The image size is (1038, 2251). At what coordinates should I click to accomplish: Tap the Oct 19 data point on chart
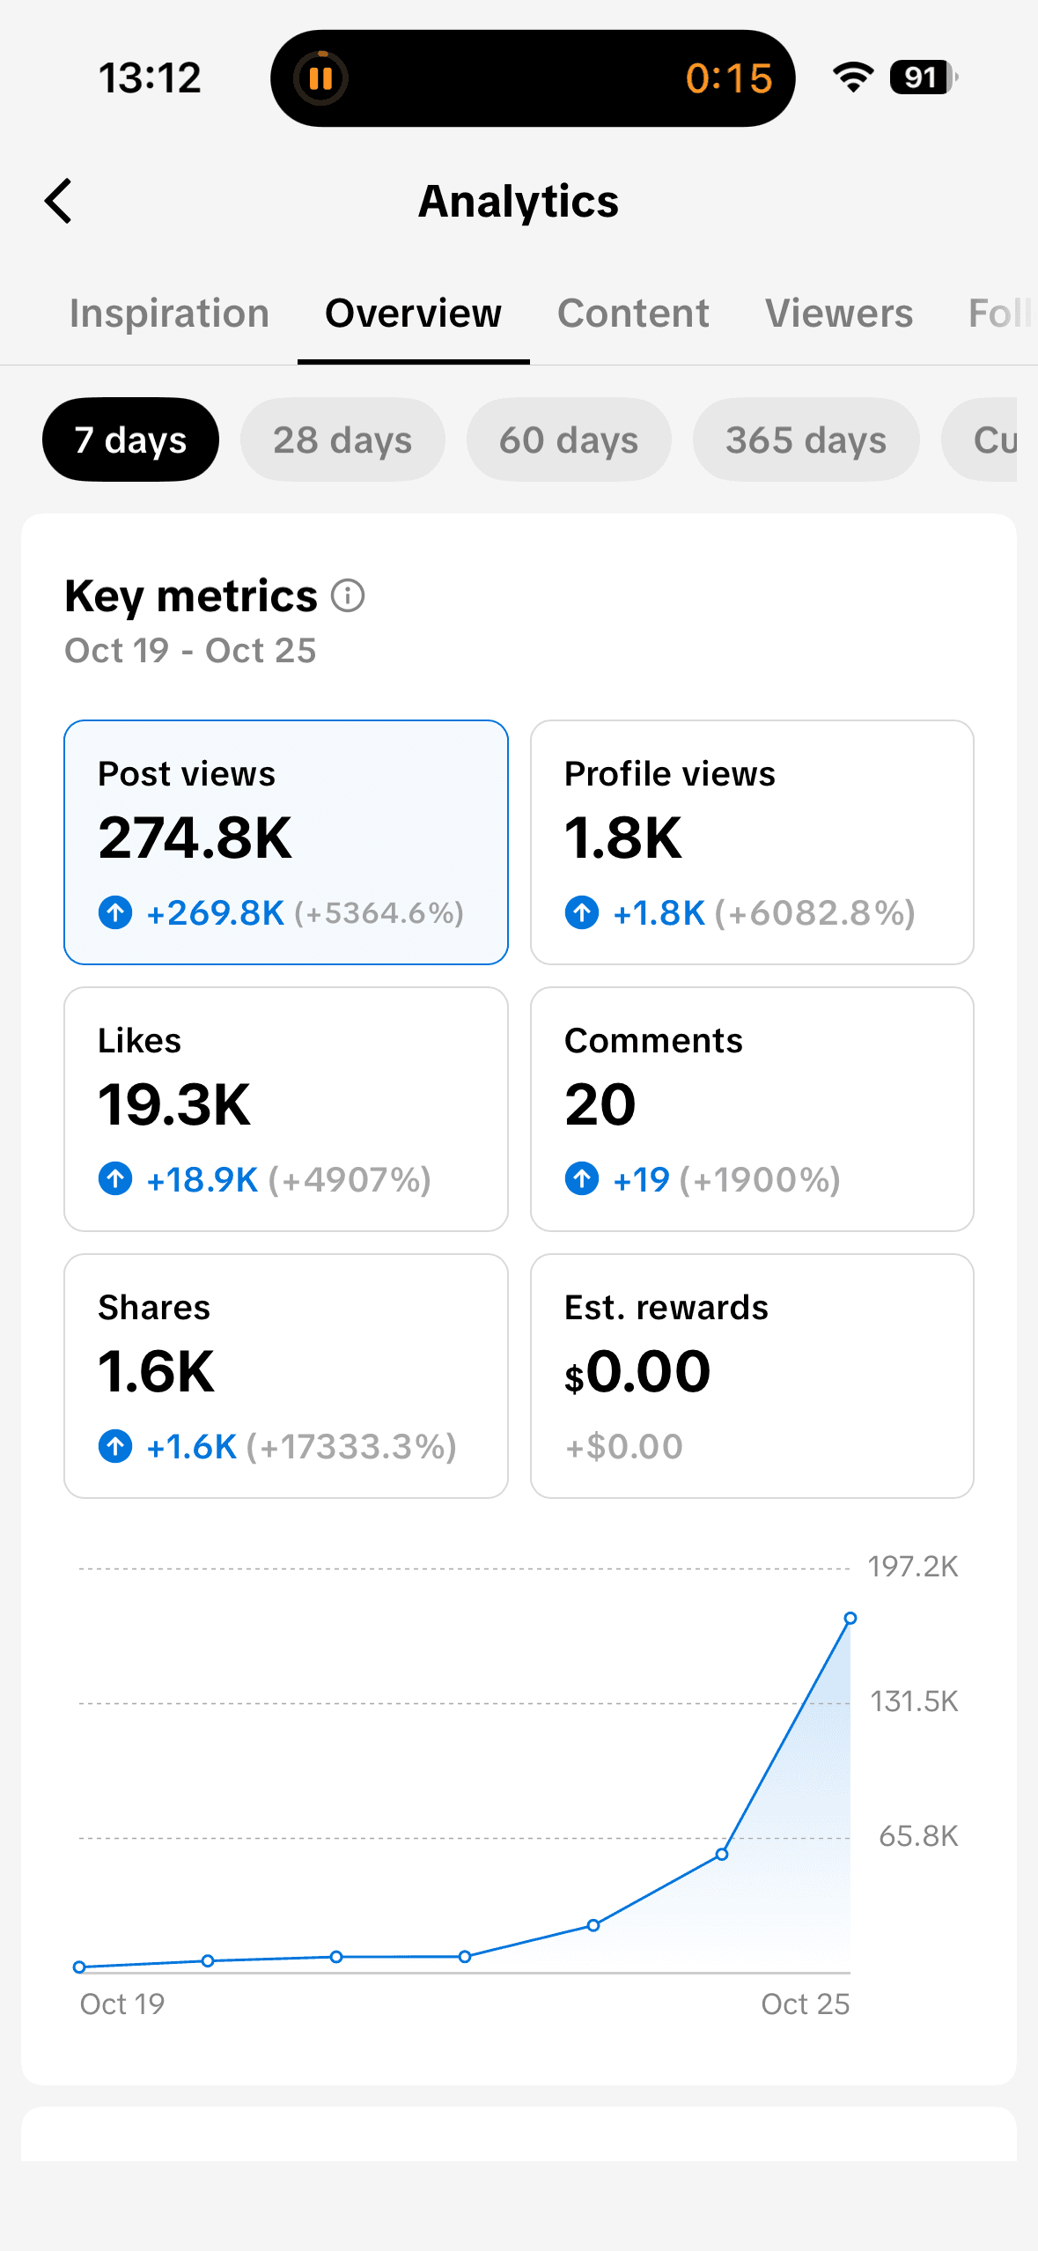click(x=79, y=1967)
